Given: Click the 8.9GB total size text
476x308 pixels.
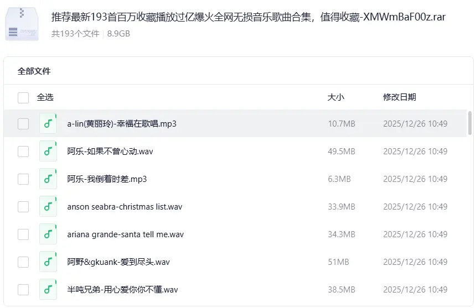Looking at the screenshot, I should click(x=118, y=33).
